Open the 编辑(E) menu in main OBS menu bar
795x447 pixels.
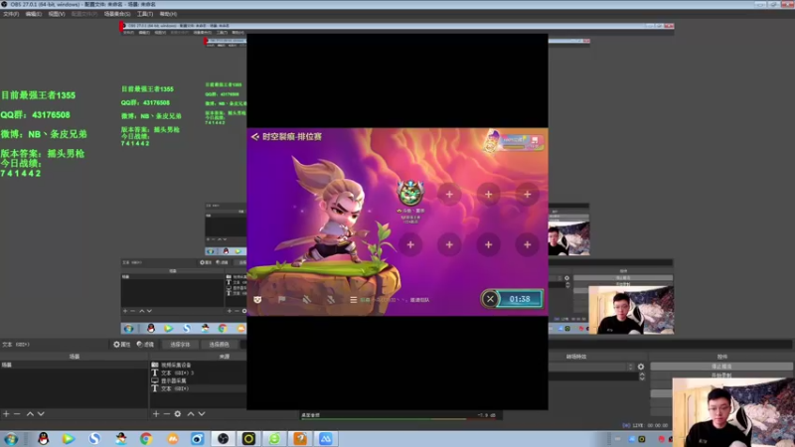click(34, 14)
